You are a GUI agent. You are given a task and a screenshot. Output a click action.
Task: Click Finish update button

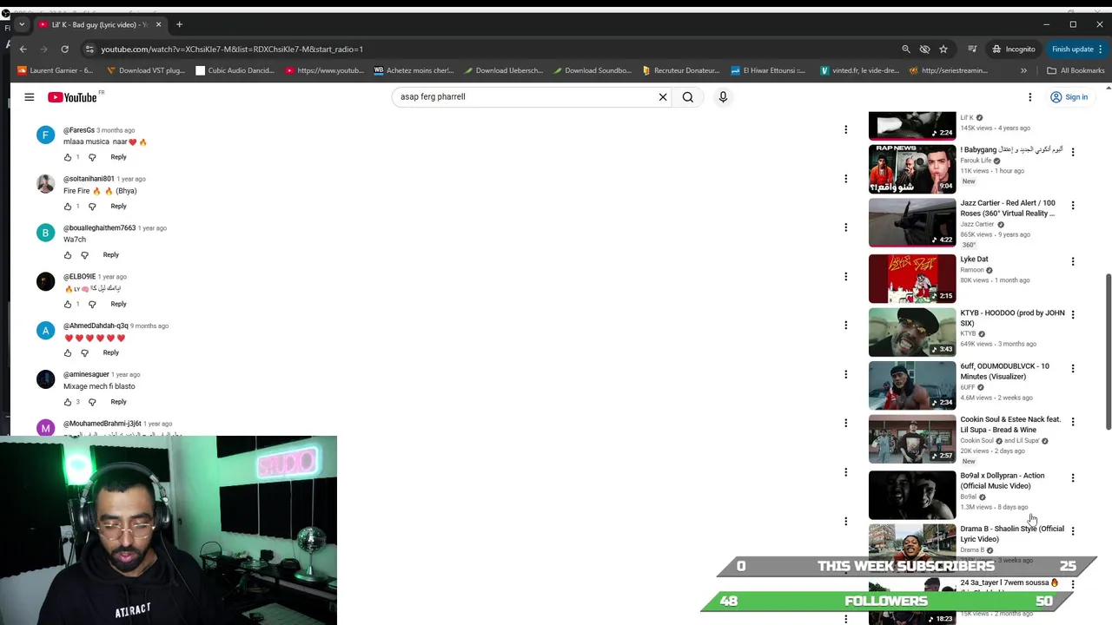(x=1076, y=49)
